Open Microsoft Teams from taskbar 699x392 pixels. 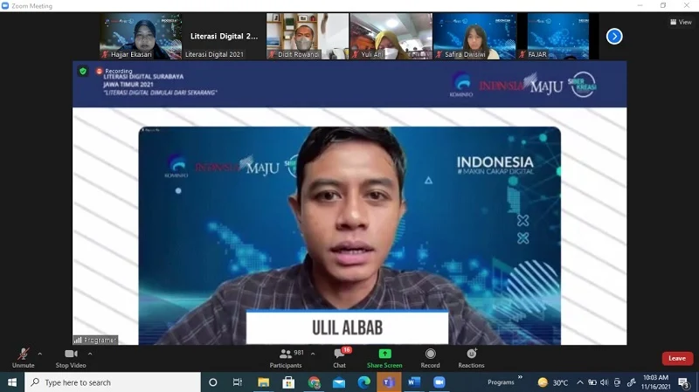click(x=389, y=382)
